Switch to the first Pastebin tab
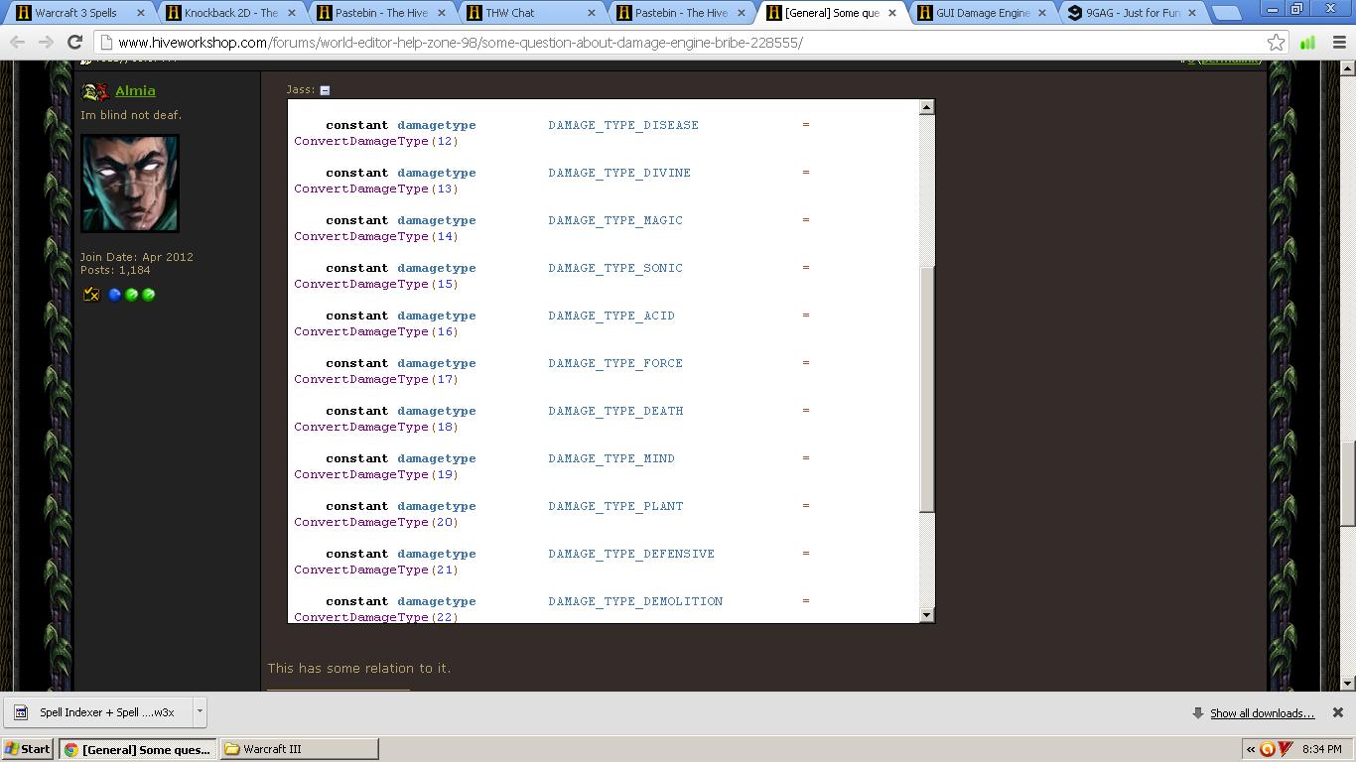1356x762 pixels. coord(381,13)
